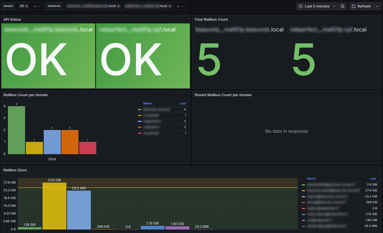
Task: Click the zoom out time range icon
Action: click(x=343, y=6)
